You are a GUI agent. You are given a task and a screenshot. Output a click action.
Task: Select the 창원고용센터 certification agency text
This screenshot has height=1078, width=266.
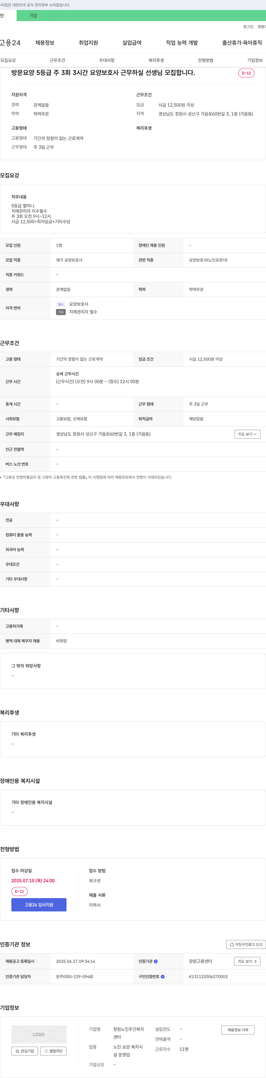[x=200, y=961]
